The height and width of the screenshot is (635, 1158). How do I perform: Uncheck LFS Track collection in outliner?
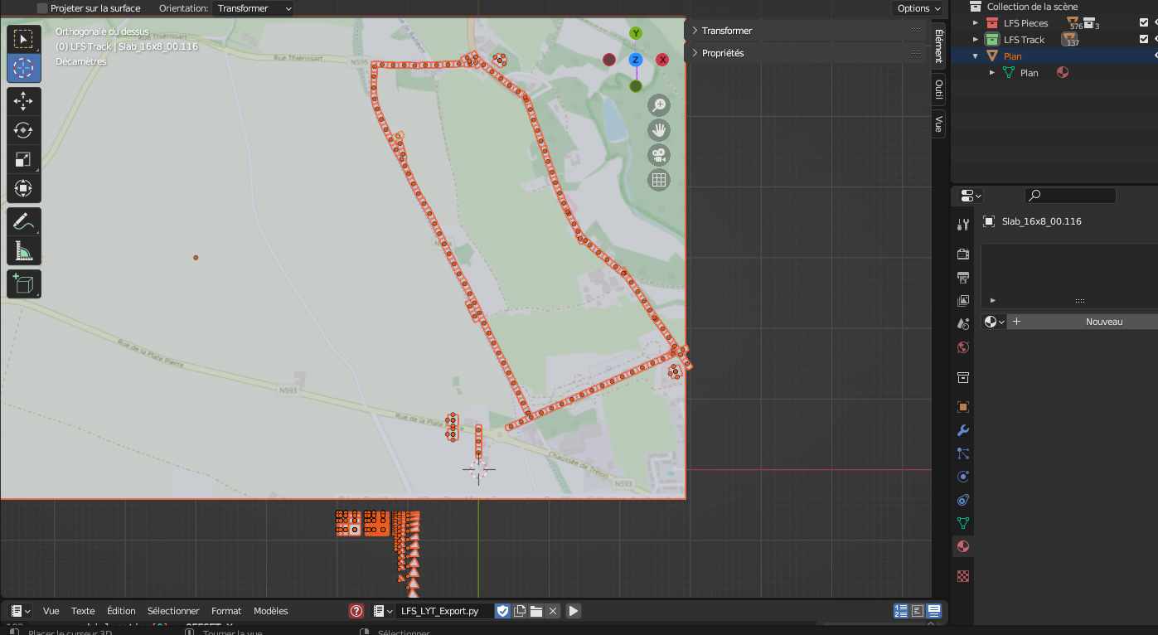(1144, 40)
